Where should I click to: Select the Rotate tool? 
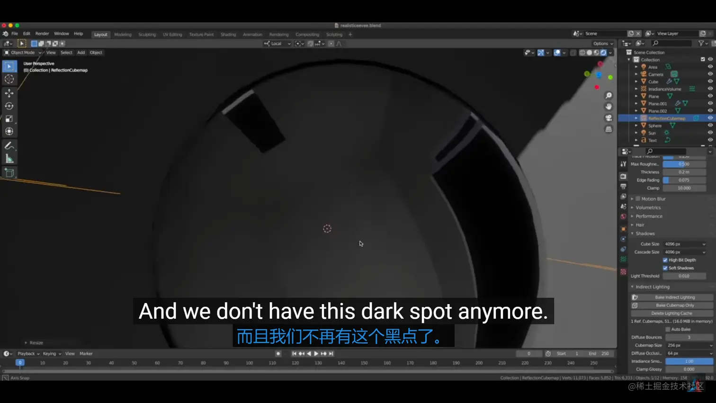click(9, 106)
